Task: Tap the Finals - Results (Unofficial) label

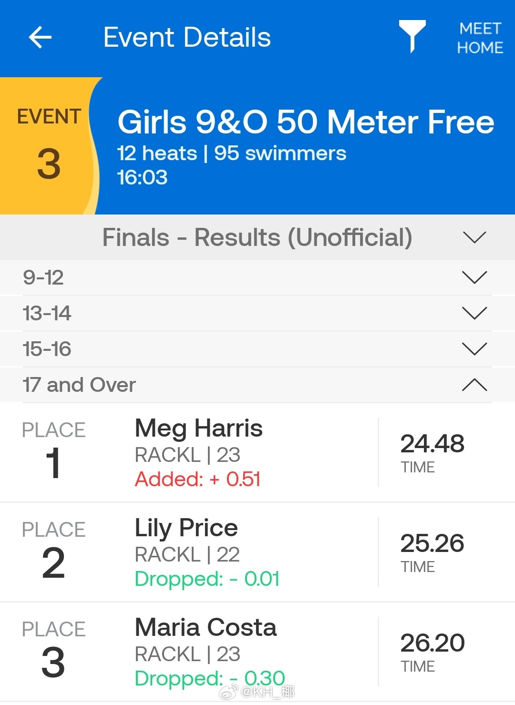Action: [x=257, y=237]
